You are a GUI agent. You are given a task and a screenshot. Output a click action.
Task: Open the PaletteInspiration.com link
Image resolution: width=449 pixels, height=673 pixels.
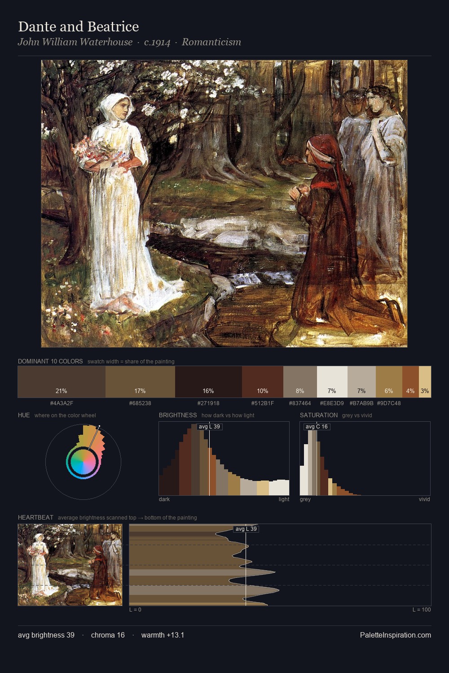pyautogui.click(x=396, y=635)
